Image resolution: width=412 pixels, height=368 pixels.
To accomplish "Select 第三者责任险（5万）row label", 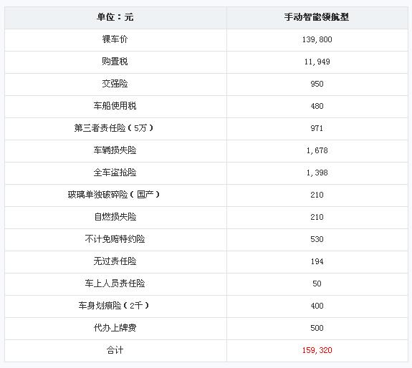I will (113, 128).
